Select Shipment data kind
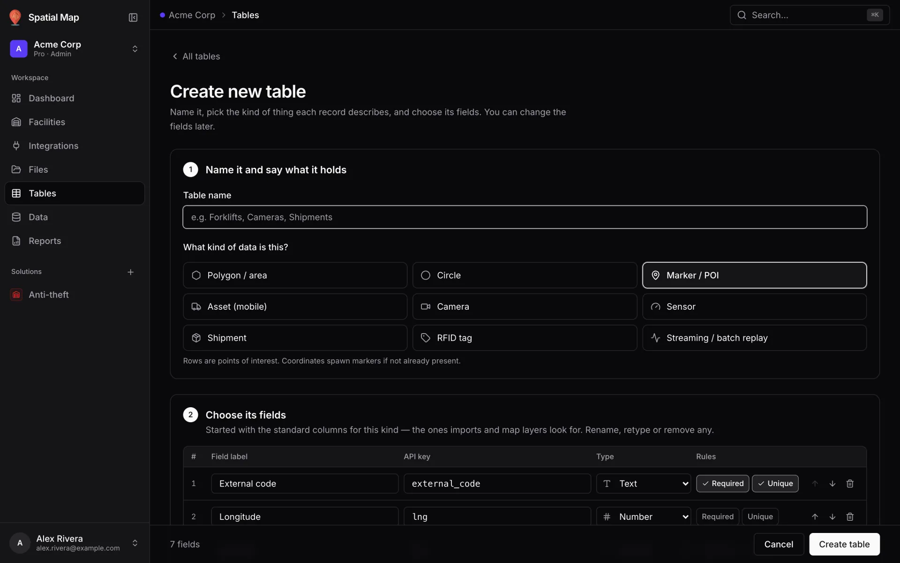Image resolution: width=900 pixels, height=563 pixels. [x=295, y=338]
